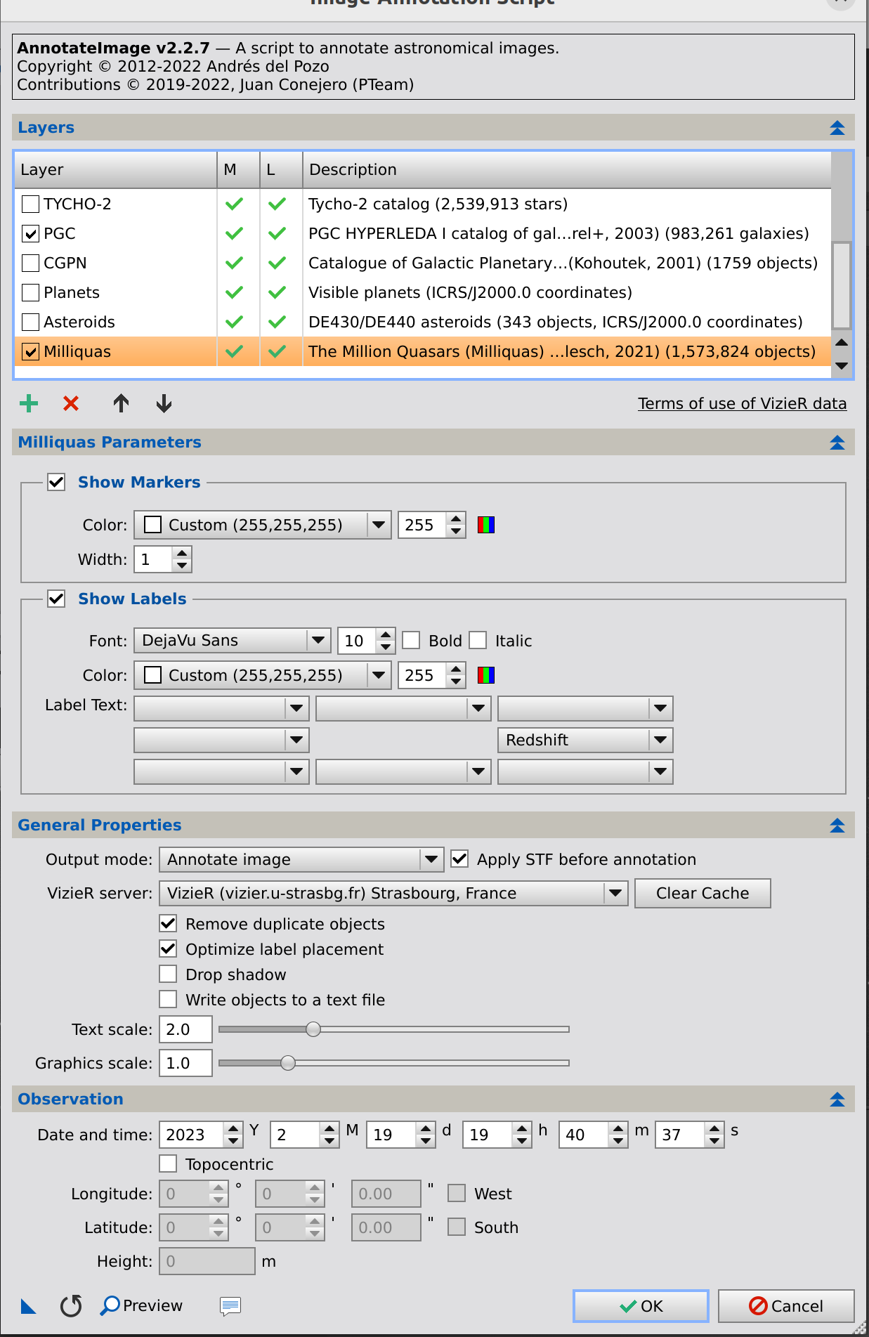
Task: Open the Redshift label text dropdown
Action: click(x=585, y=740)
